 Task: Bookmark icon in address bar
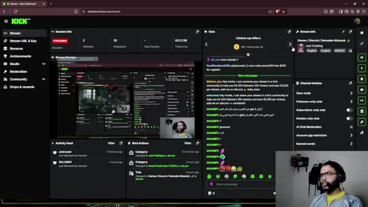[76, 11]
